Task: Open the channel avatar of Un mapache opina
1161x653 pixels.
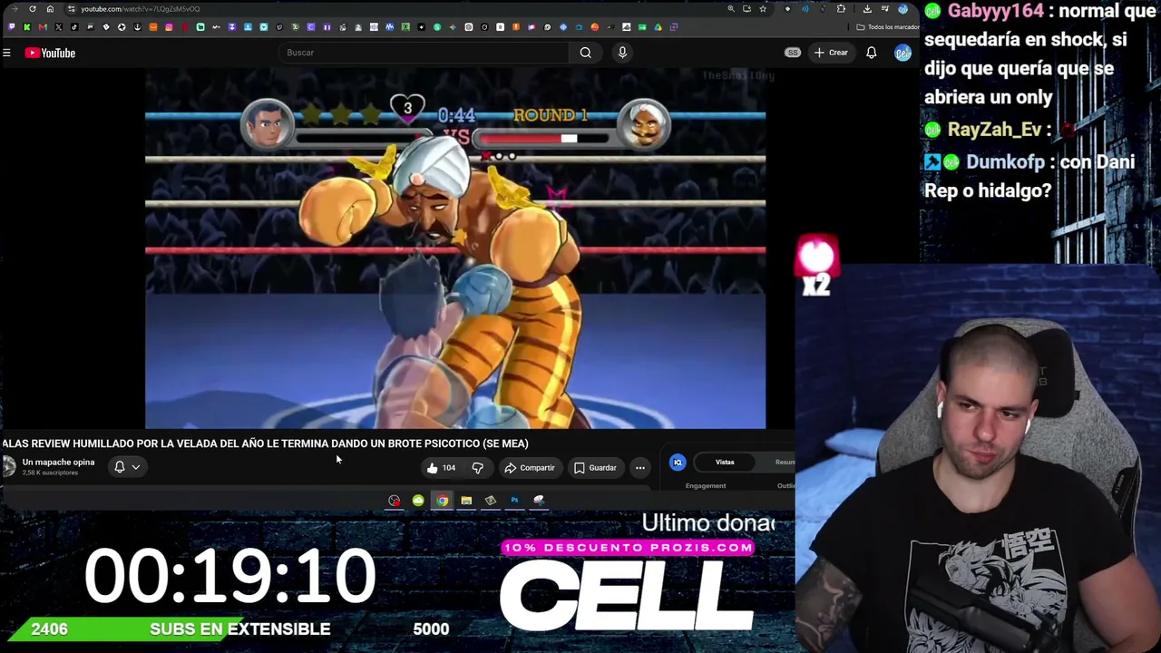Action: point(9,466)
